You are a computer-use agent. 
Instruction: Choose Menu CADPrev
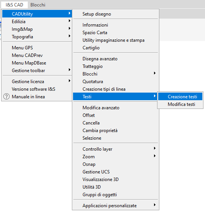tap(37, 55)
